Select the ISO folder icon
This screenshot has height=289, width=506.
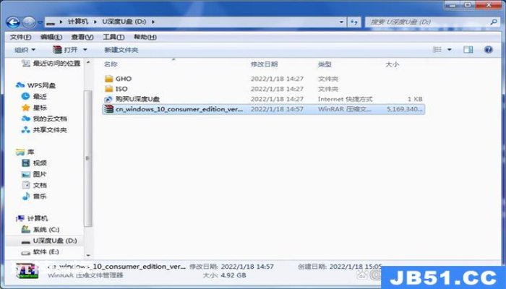109,89
